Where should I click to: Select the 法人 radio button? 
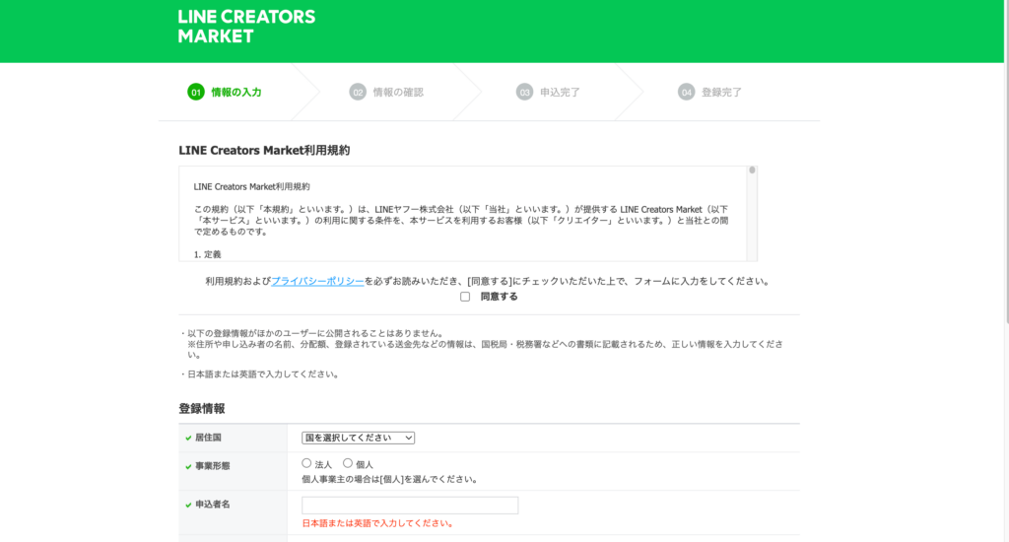pos(306,463)
